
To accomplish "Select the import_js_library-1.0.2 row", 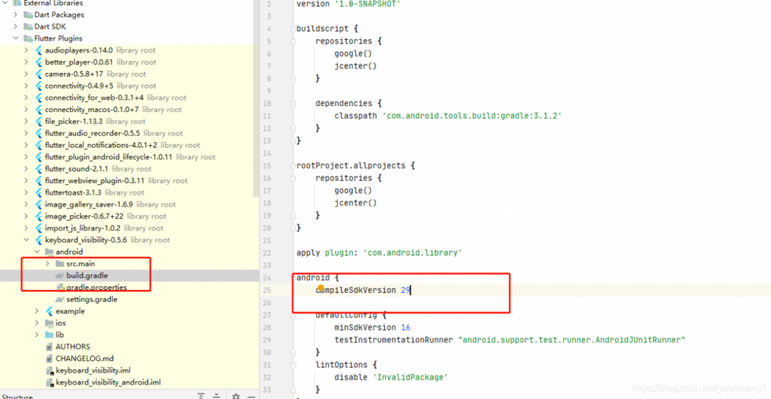I will (130, 228).
